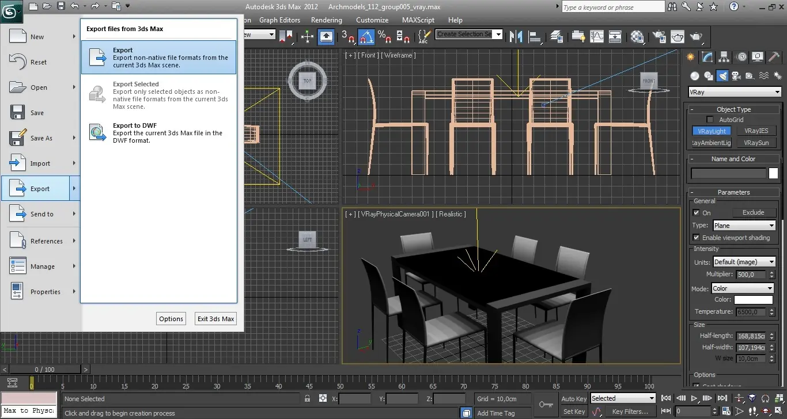Toggle the Percent Snap tool

384,37
